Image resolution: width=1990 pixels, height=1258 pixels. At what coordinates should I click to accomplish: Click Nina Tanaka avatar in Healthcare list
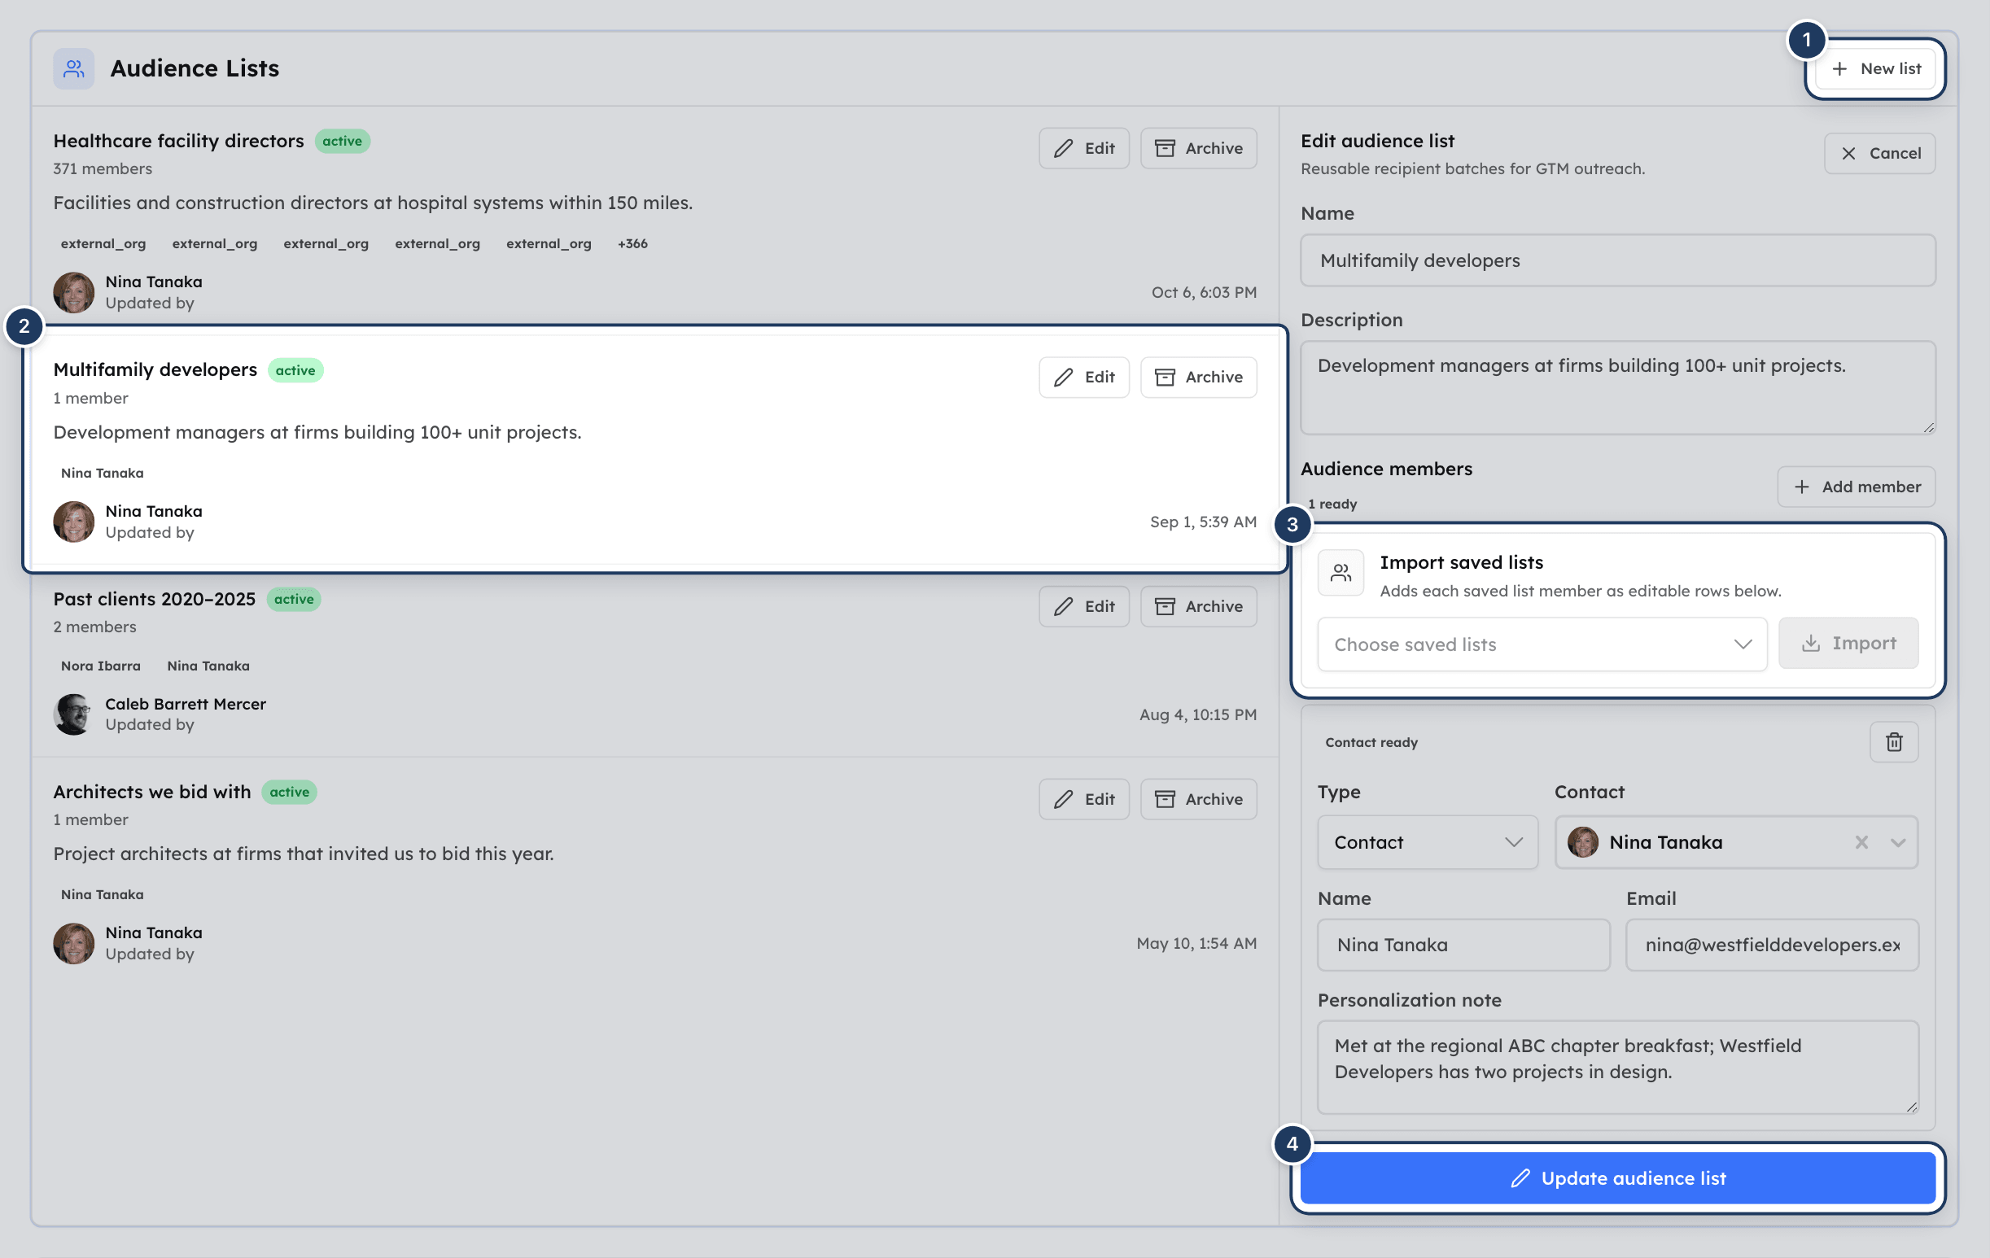[73, 292]
